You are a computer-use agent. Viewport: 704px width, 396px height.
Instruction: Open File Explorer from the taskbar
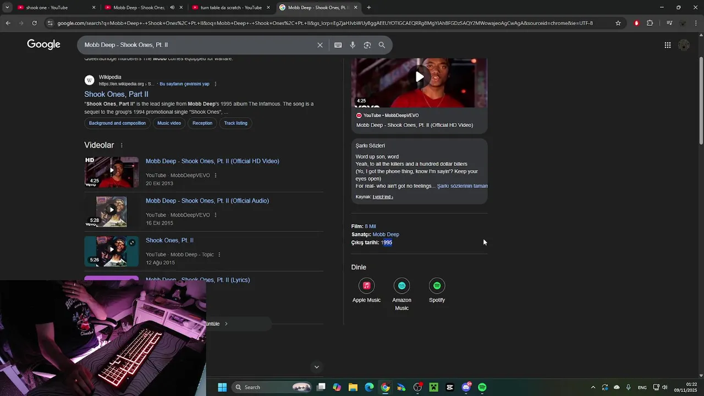tap(353, 387)
